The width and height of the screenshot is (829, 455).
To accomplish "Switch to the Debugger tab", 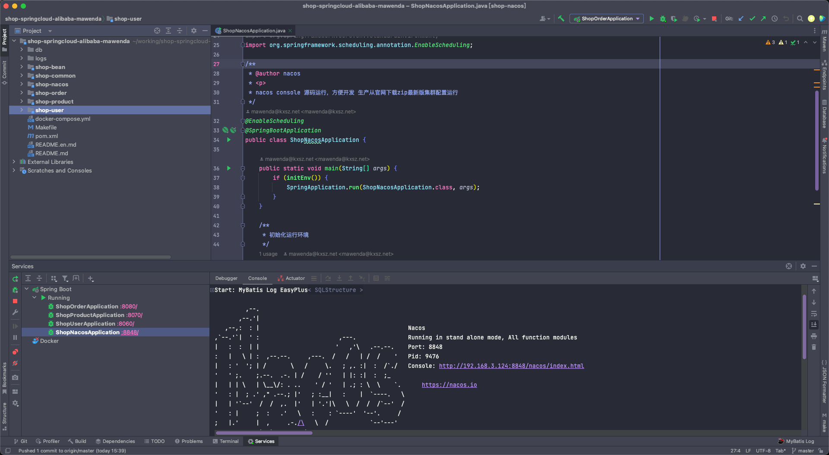I will [x=226, y=278].
